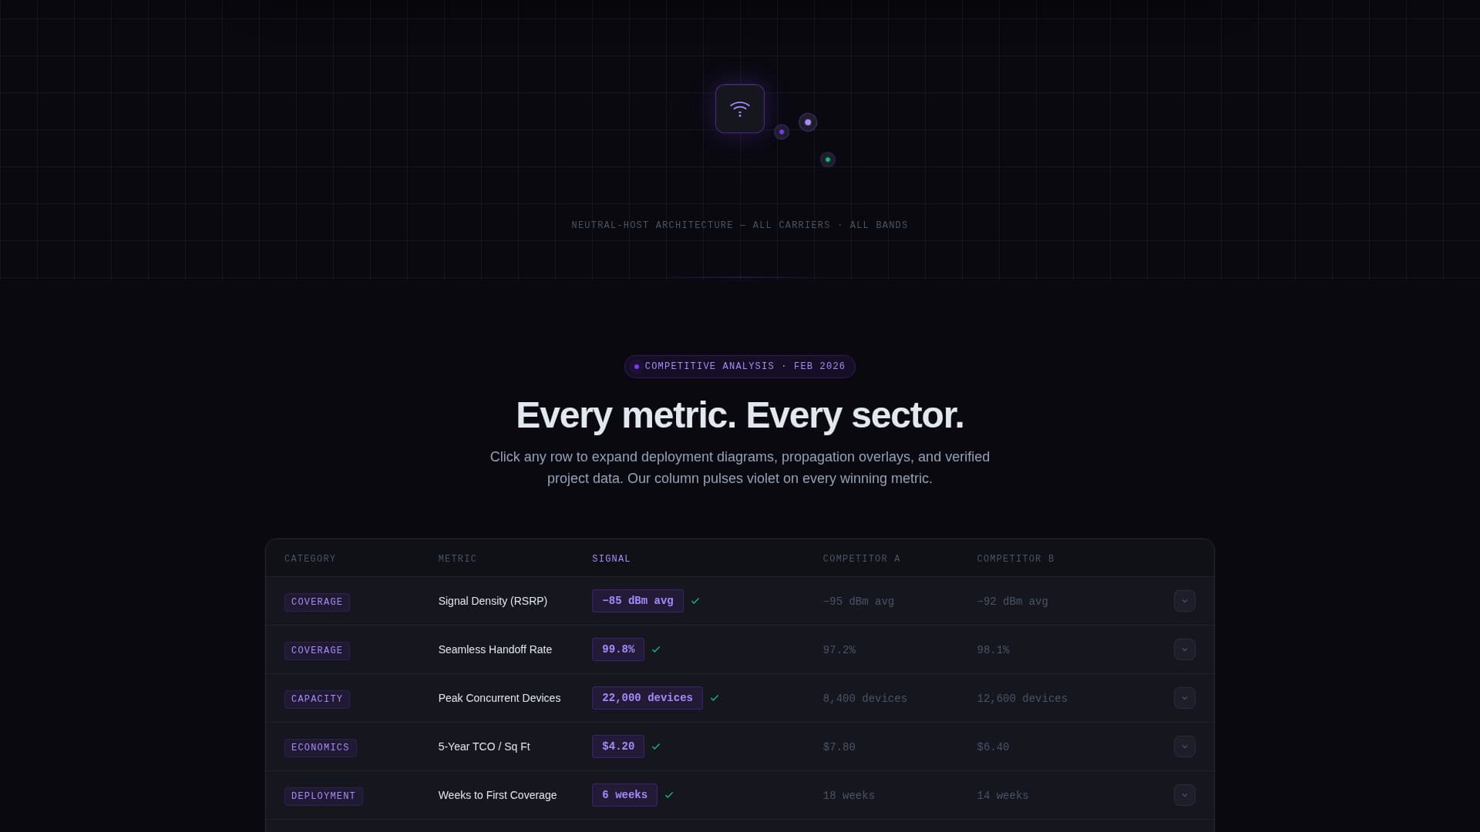
Task: Click the 12,600 devices cell
Action: 1022,699
